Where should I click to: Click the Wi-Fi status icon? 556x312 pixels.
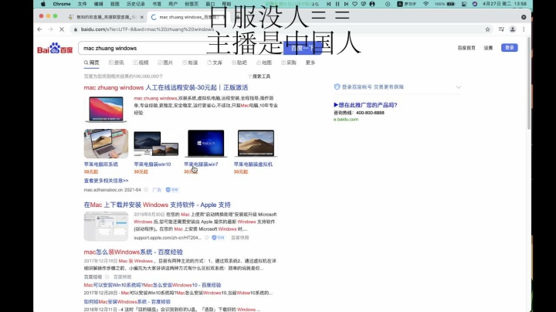click(425, 4)
